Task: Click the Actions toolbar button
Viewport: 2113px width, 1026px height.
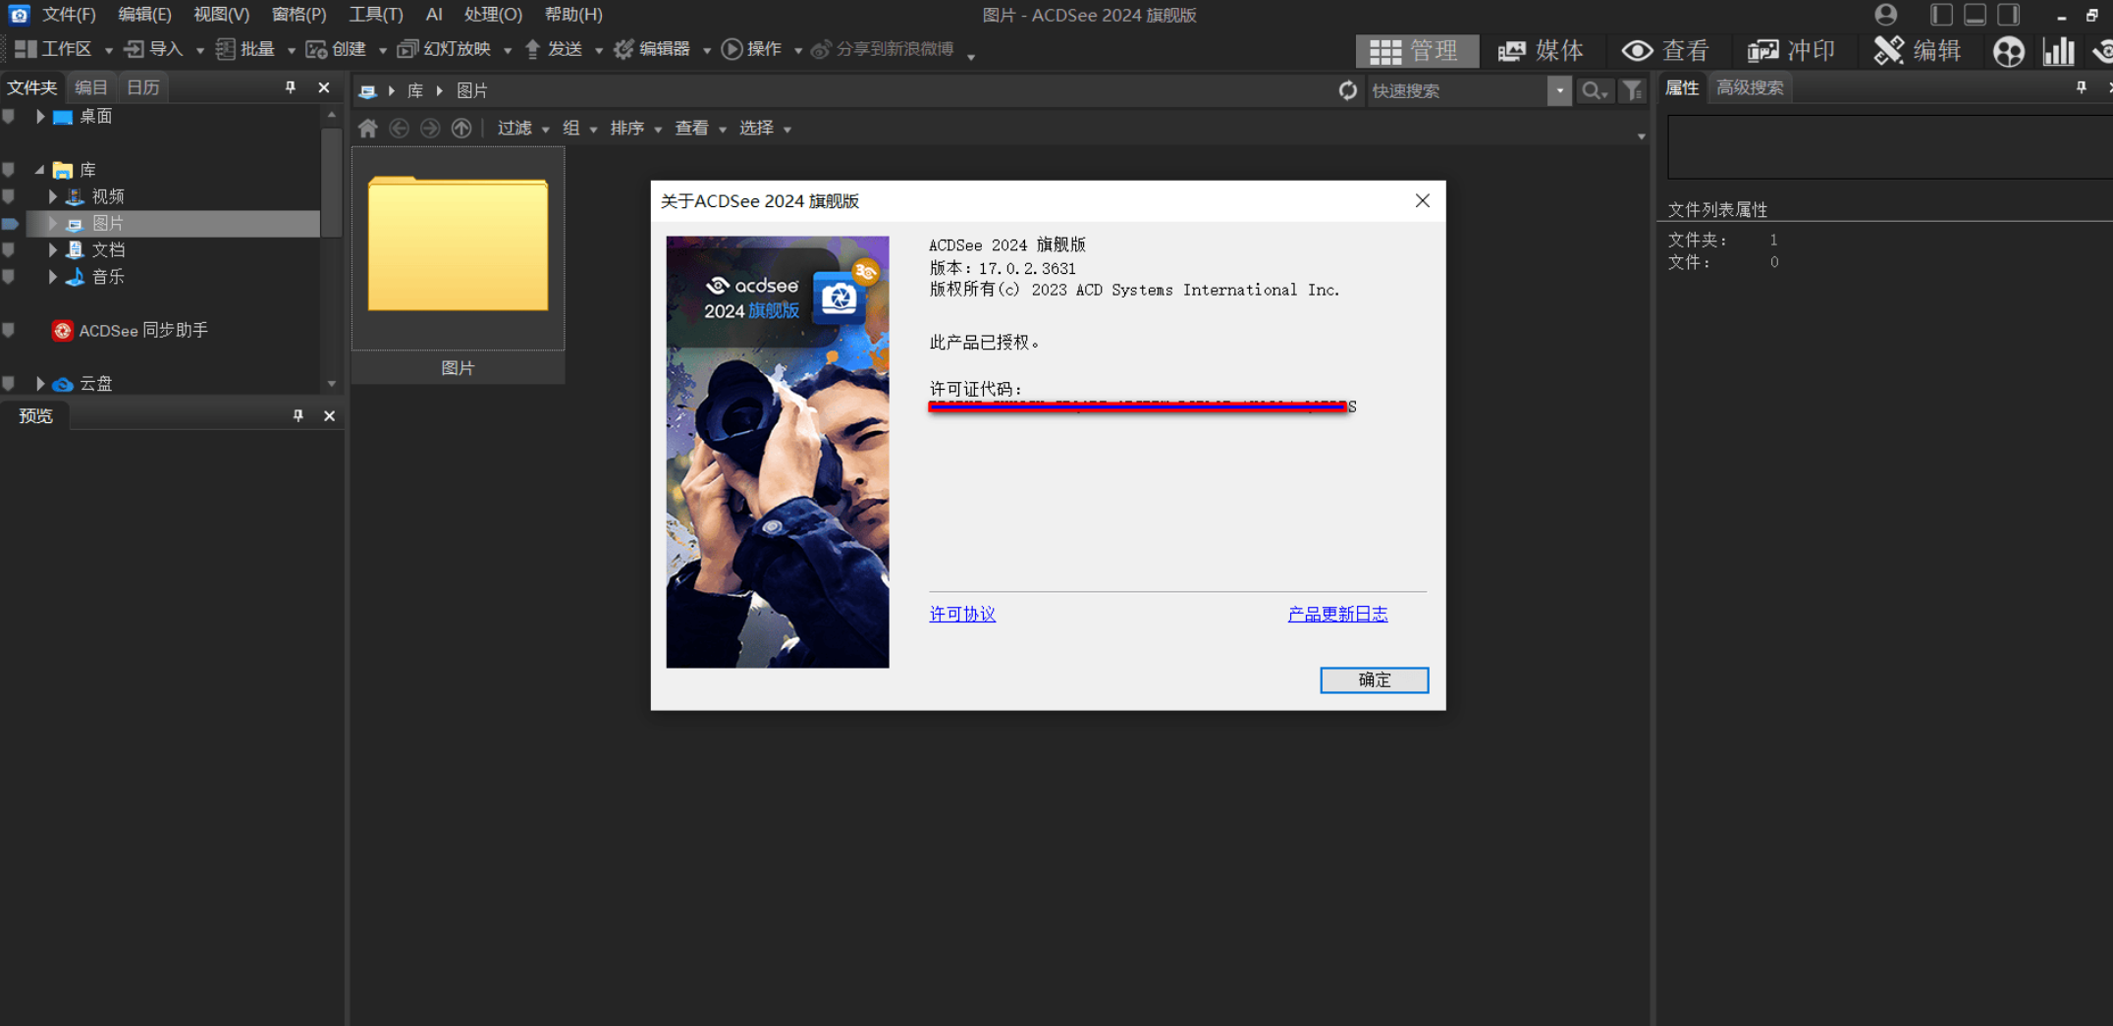Action: (752, 49)
